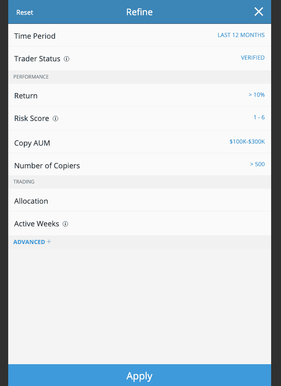Reset all refine filters
Screen dimensions: 281x386
point(25,12)
